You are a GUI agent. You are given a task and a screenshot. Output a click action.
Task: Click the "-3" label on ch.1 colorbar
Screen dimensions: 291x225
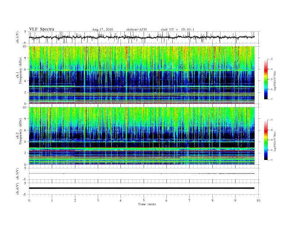pyautogui.click(x=271, y=59)
